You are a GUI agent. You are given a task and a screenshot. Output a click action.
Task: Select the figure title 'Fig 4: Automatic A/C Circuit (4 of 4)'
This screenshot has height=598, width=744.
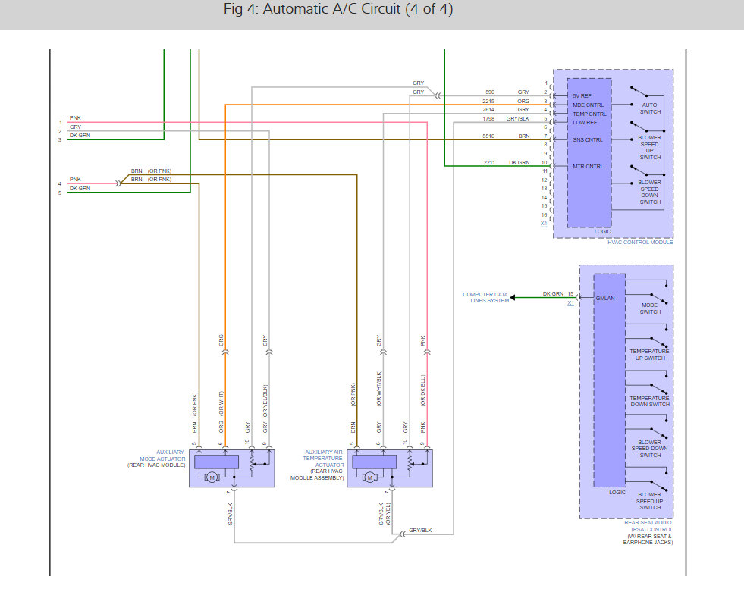[338, 8]
